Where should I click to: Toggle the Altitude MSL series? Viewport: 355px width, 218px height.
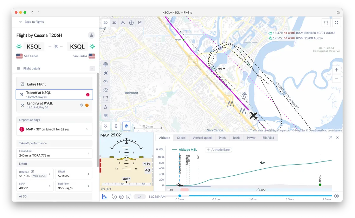pyautogui.click(x=184, y=150)
